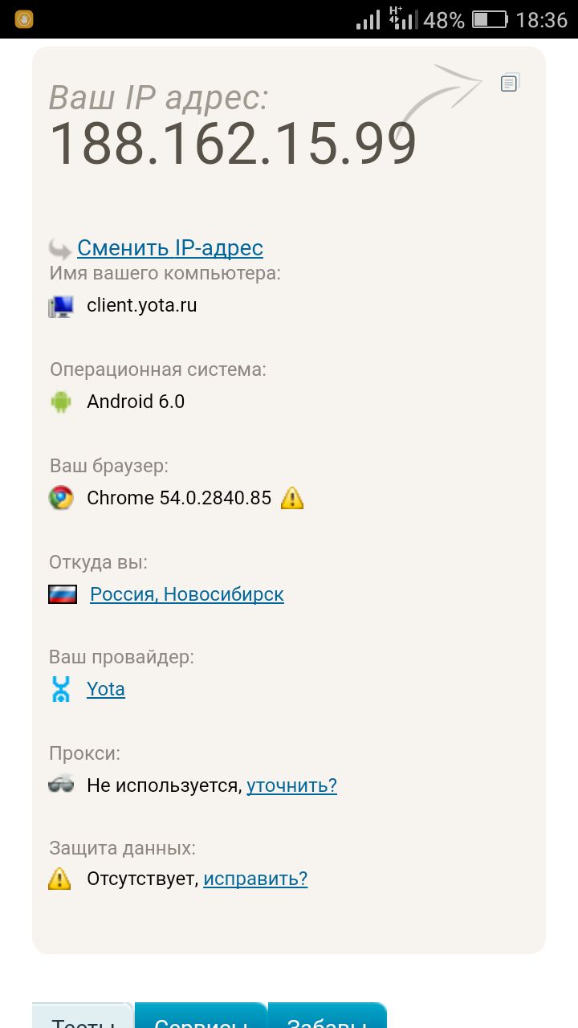Open the Сменить IP-адрес link
The width and height of the screenshot is (578, 1028).
170,248
